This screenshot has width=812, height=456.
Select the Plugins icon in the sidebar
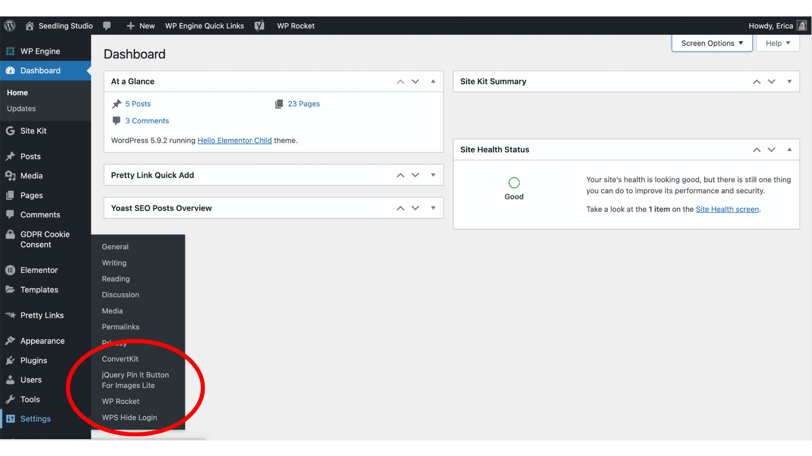point(11,360)
